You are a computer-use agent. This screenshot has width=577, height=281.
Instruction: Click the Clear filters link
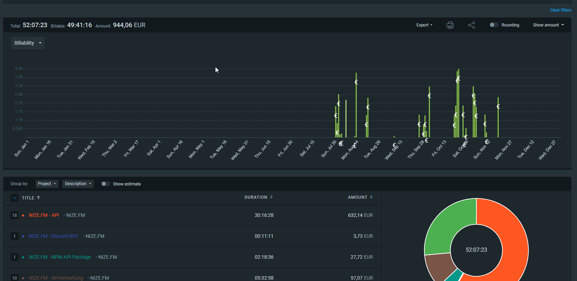click(x=560, y=10)
